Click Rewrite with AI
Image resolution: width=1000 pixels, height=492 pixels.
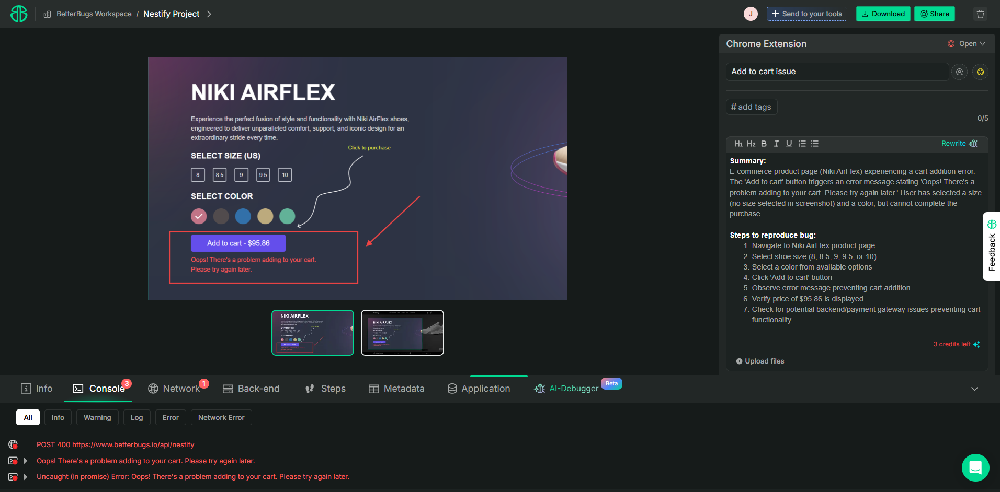(959, 144)
